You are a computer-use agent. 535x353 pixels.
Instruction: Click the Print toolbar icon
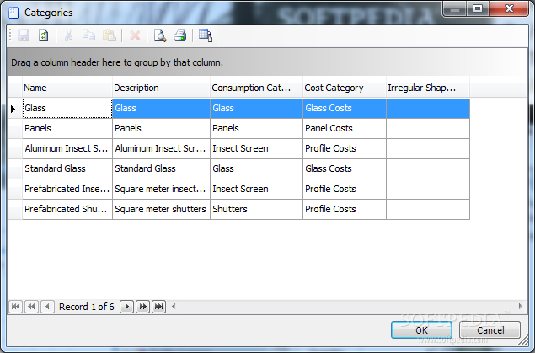179,35
